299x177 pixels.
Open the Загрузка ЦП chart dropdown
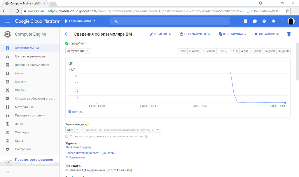click(x=78, y=51)
